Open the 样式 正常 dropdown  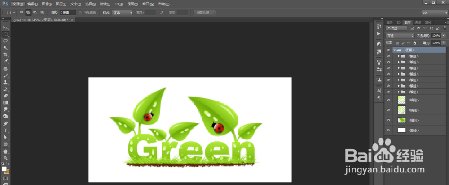coord(123,13)
